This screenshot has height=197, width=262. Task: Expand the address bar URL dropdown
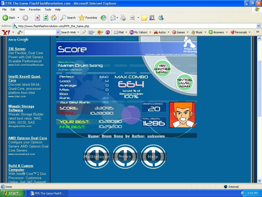coord(258,26)
